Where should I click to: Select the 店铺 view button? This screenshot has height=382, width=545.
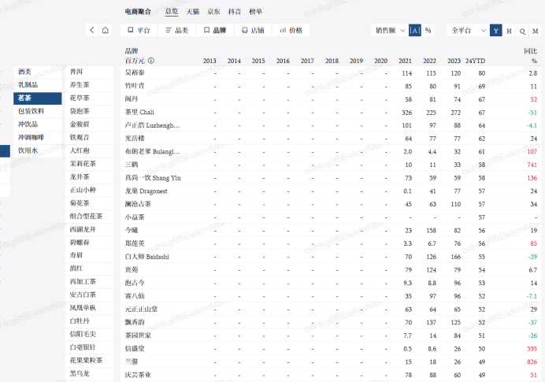click(252, 30)
